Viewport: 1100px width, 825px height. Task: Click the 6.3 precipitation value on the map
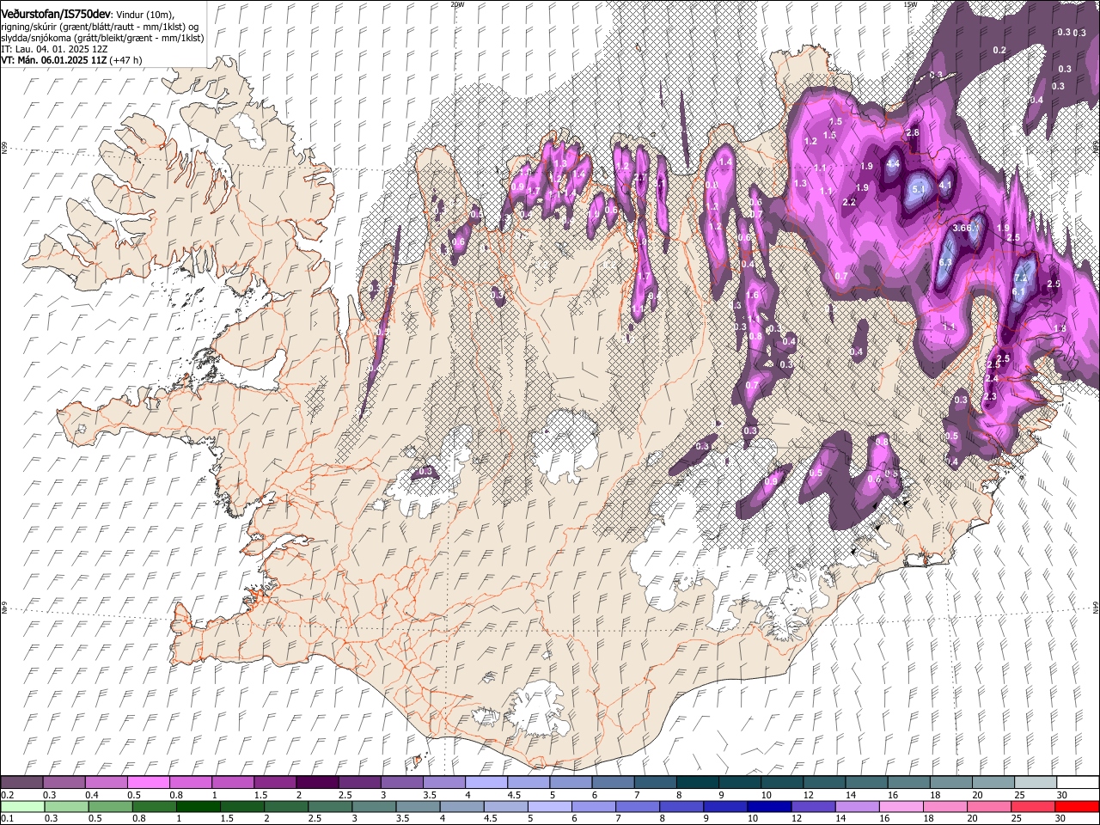click(946, 262)
